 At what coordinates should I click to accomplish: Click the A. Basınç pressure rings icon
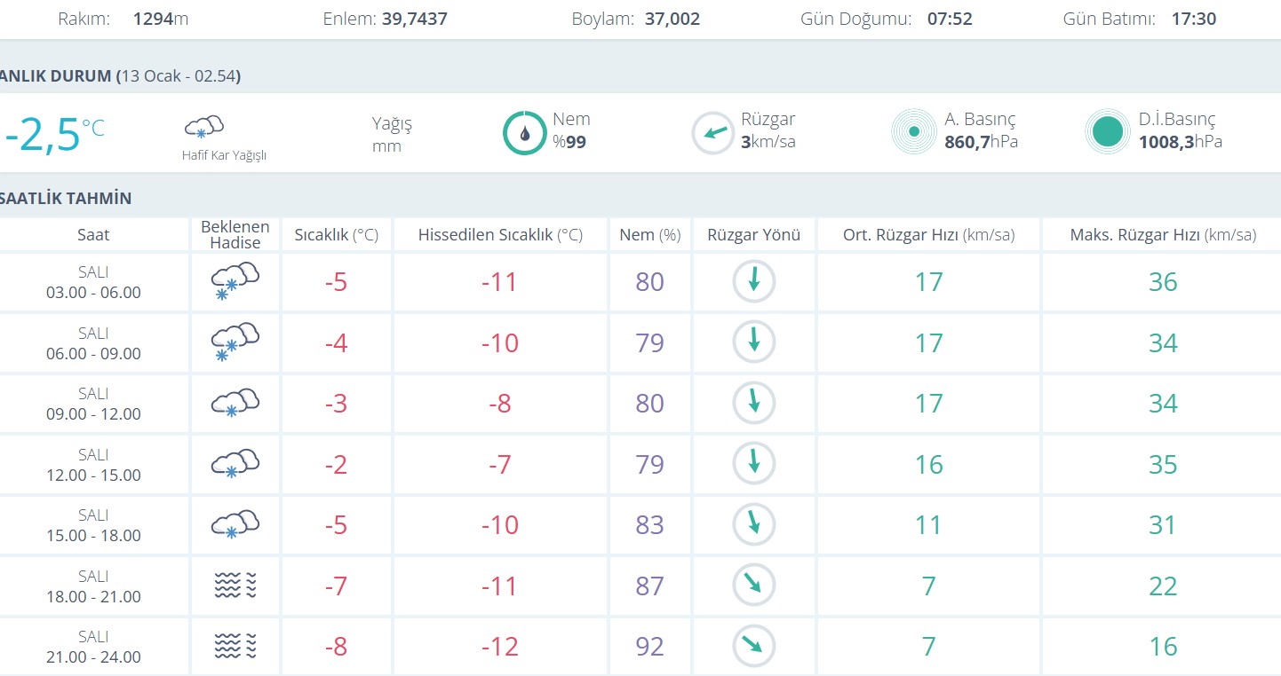click(x=913, y=132)
